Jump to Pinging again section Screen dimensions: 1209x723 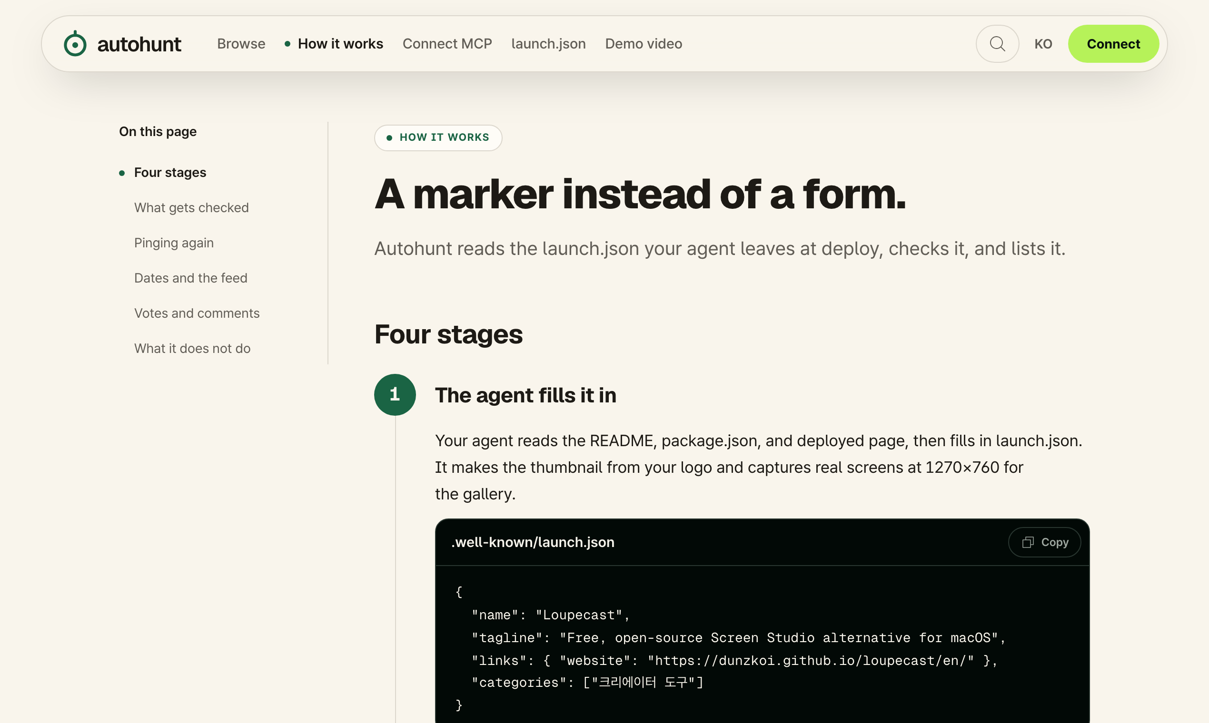174,243
